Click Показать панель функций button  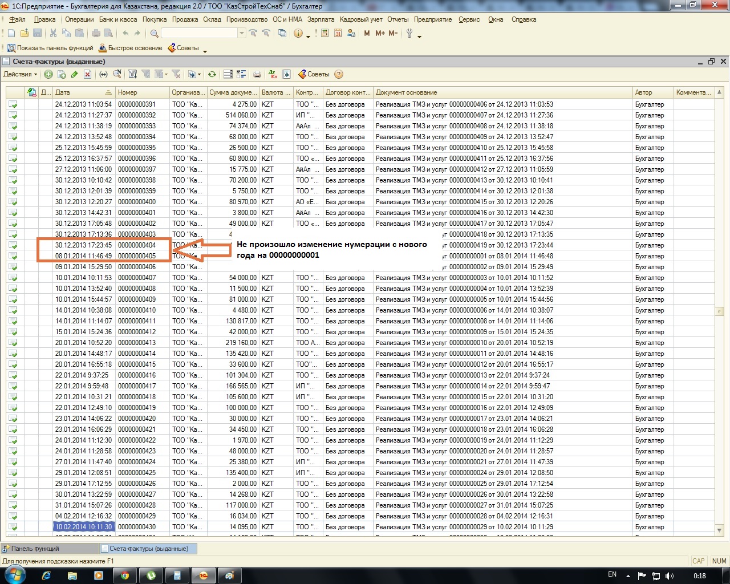point(50,48)
